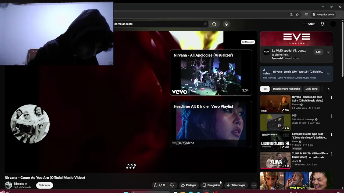Viewport: 344px width, 193px height.
Task: Open the Nirvana channel avatar below the video
Action: tap(8, 185)
